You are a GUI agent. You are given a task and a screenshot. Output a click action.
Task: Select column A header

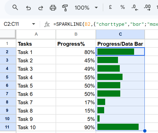(x=36, y=34)
